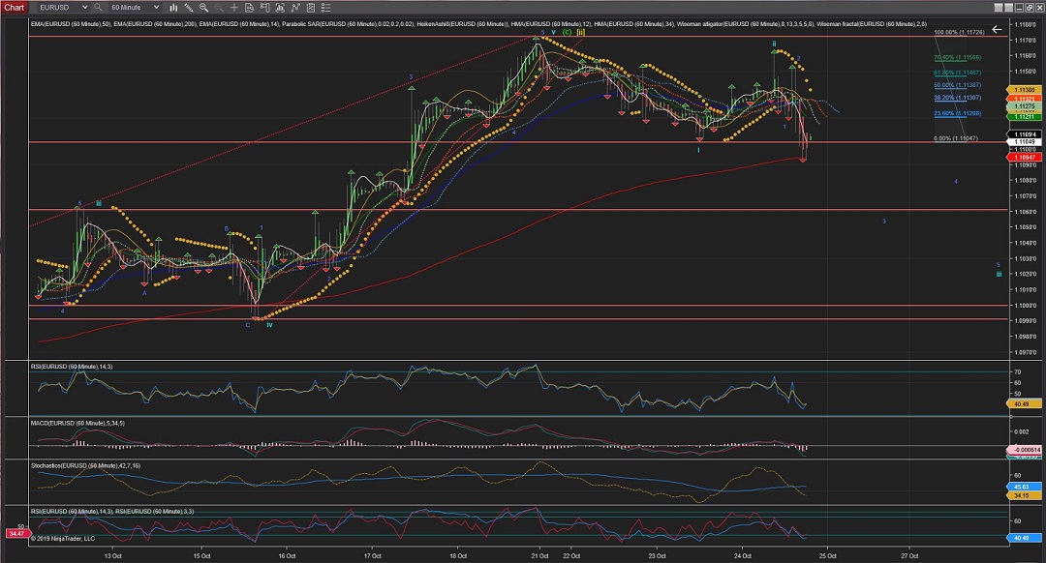The height and width of the screenshot is (563, 1046).
Task: Click the MACD(EURUSD (60 Minute),5,34,5) panel label
Action: coord(77,423)
